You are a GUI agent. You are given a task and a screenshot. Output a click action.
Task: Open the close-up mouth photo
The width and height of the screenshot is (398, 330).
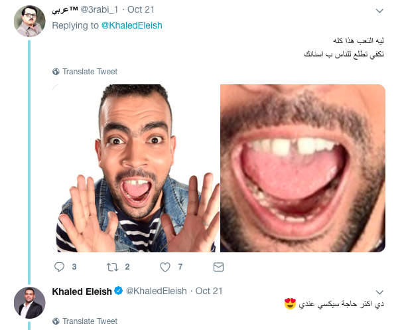(x=302, y=168)
